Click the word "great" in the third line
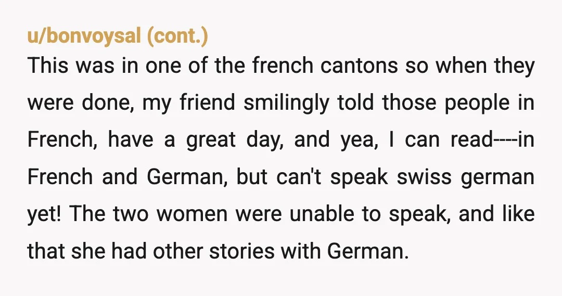 tap(211, 140)
